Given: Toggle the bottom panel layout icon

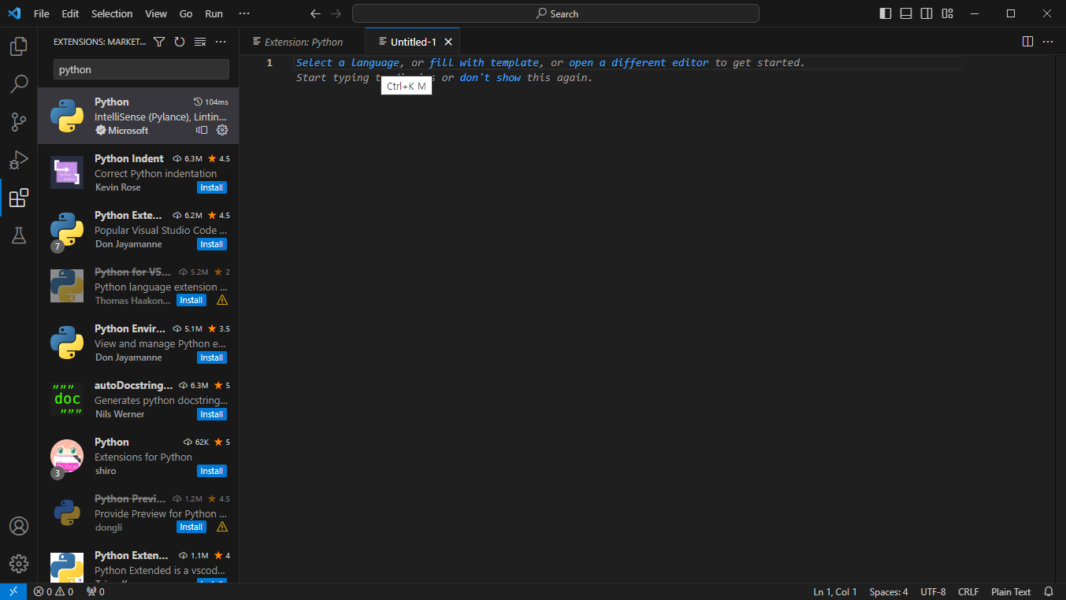Looking at the screenshot, I should (906, 13).
